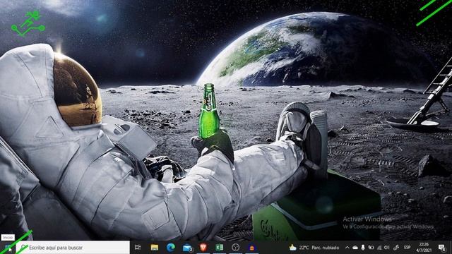The image size is (452, 254).
Task: Open the Windows Start menu
Action: click(x=8, y=248)
